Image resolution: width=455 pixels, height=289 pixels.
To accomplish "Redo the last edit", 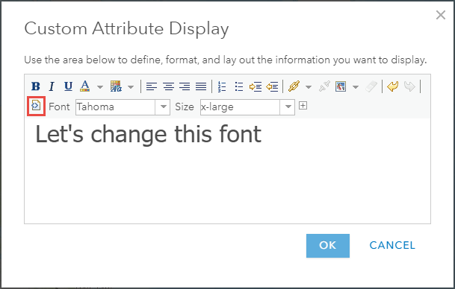I will pos(409,86).
